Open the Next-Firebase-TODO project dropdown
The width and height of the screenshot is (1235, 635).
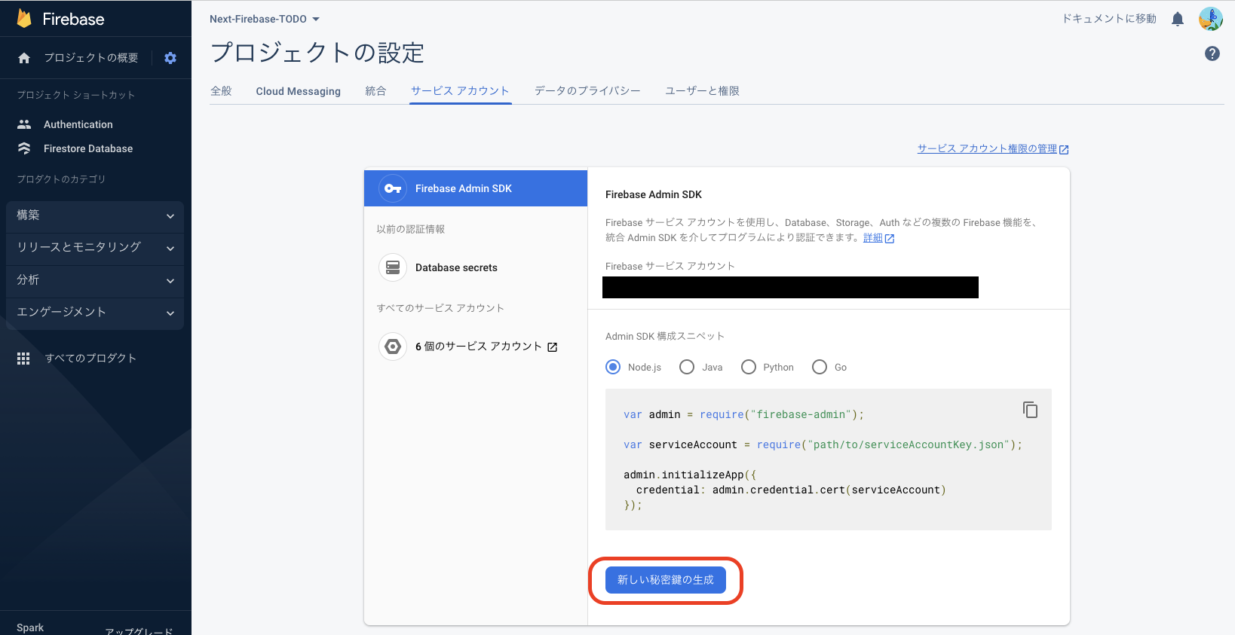coord(265,19)
